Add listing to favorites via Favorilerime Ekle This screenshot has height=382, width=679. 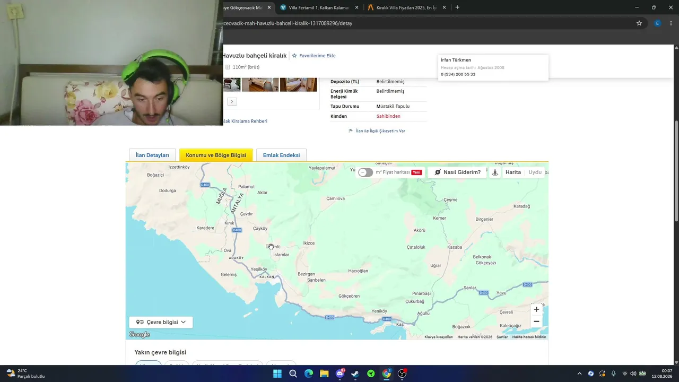[x=314, y=56]
